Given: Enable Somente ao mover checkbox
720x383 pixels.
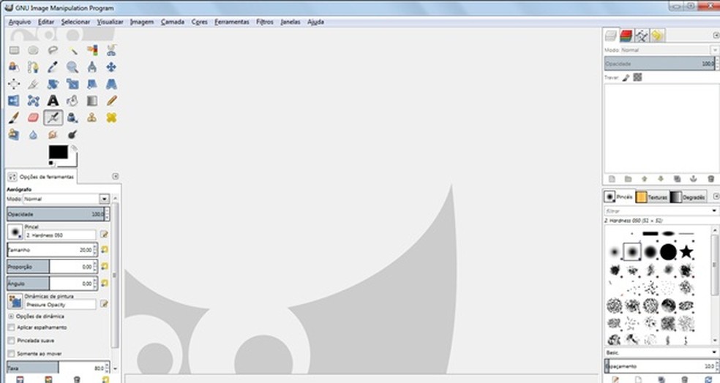Looking at the screenshot, I should click(12, 354).
